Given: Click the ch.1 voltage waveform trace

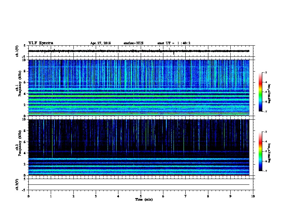Looking at the screenshot, I should [139, 51].
